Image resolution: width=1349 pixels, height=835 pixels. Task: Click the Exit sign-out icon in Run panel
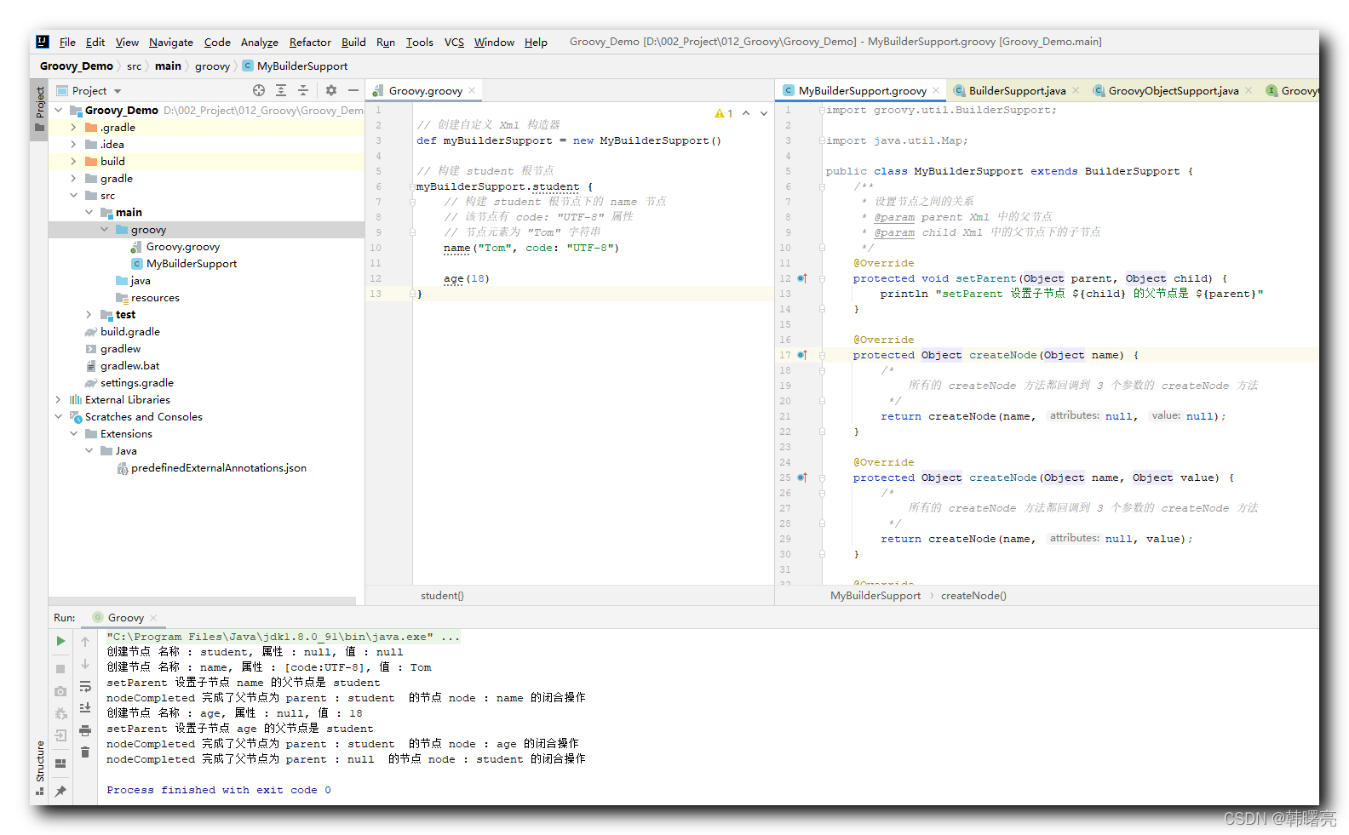[60, 735]
